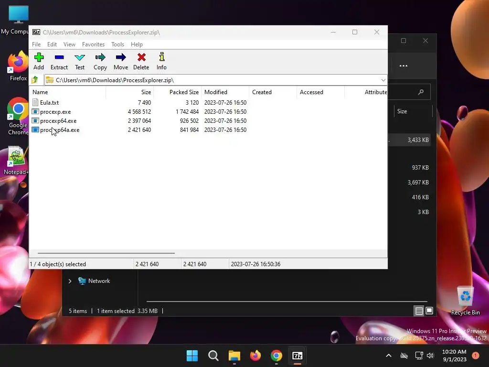Image resolution: width=489 pixels, height=367 pixels.
Task: Open Notepad++ desktop shortcut
Action: [16, 160]
